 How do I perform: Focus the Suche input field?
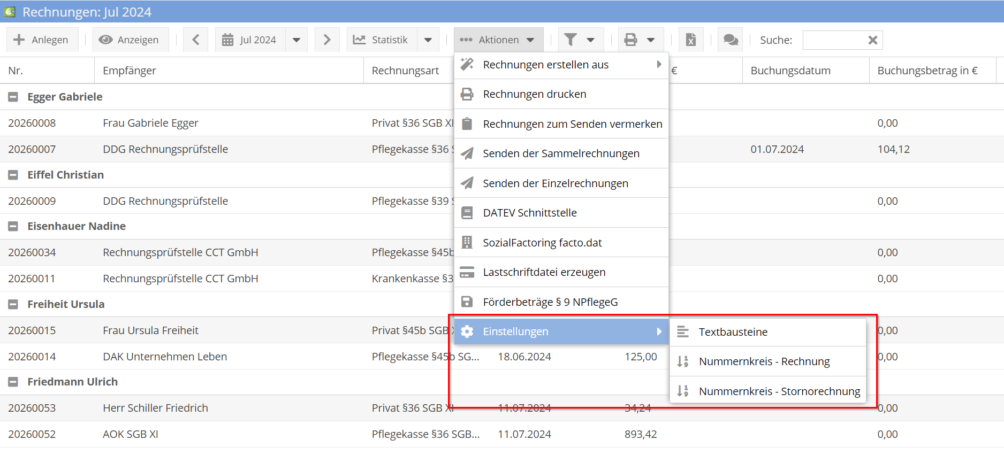pyautogui.click(x=834, y=40)
